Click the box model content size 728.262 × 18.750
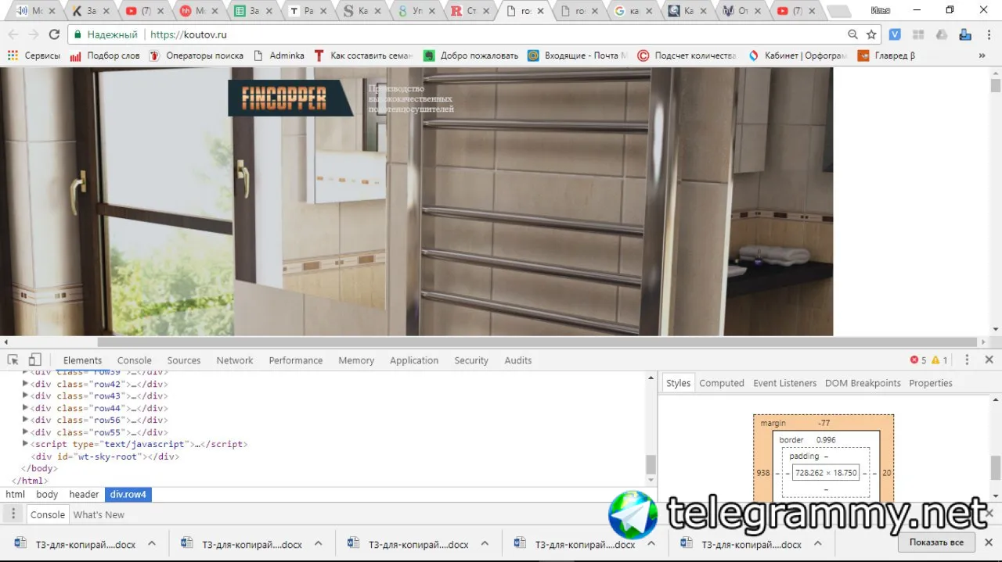This screenshot has width=1002, height=562. coord(825,473)
